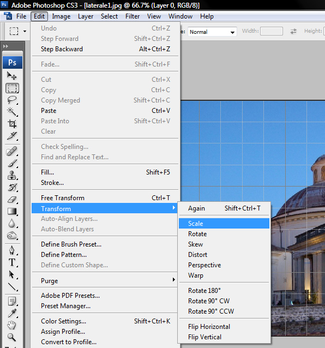
Task: Close the Edit menu via Edit
Action: click(x=39, y=16)
